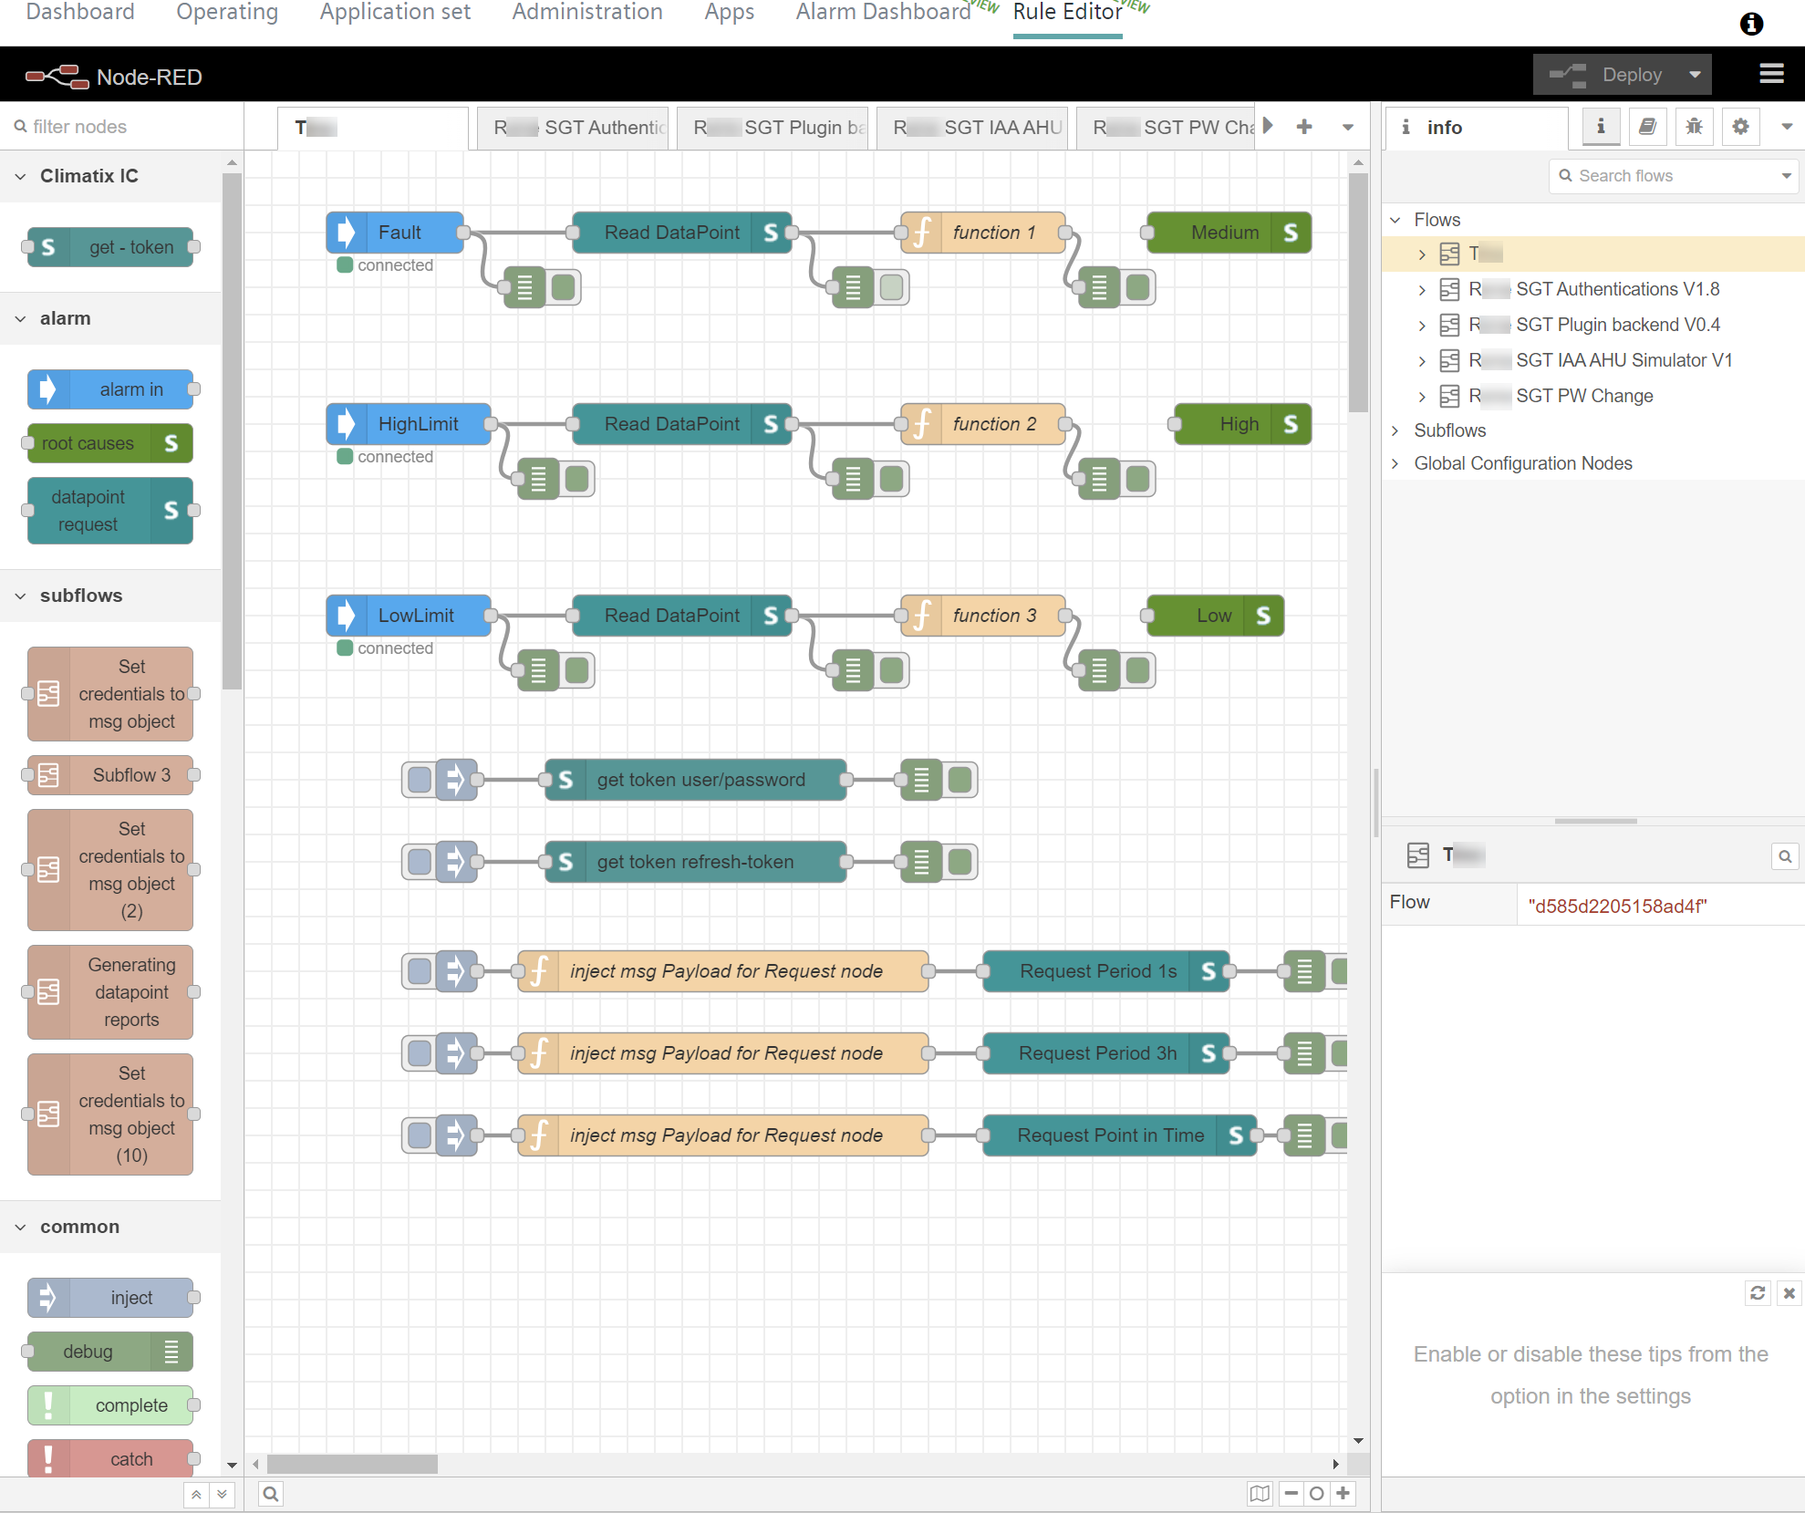The width and height of the screenshot is (1805, 1513).
Task: Toggle debug node button after function 3
Action: click(x=1138, y=670)
